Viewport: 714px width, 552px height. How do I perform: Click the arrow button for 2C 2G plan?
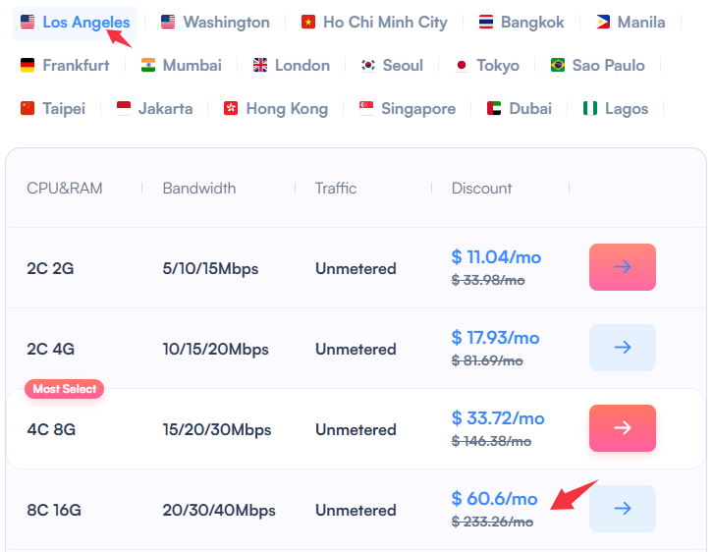point(623,267)
